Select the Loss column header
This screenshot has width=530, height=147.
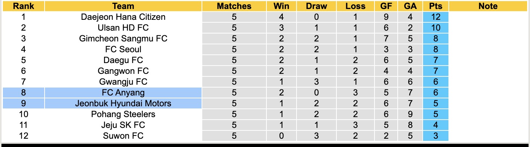point(355,6)
